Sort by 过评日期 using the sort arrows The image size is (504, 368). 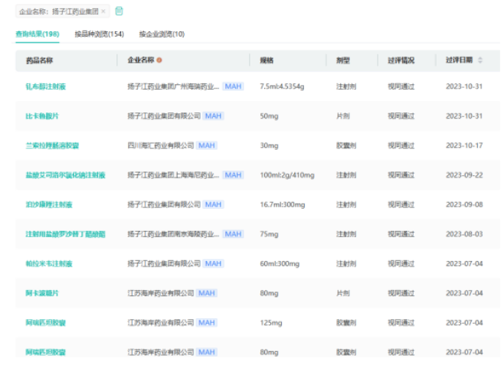click(x=480, y=60)
